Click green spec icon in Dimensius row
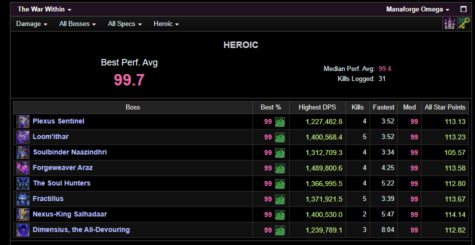 pyautogui.click(x=280, y=230)
